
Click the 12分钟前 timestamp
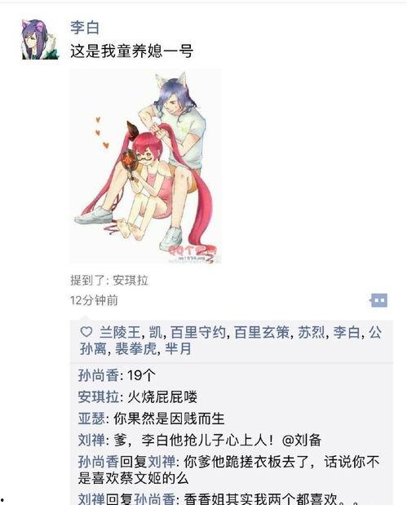coord(94,300)
